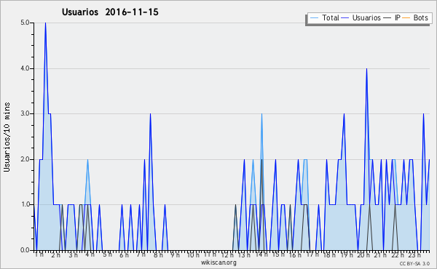This screenshot has height=269, width=437.
Task: Click the chart title 'Usuarios 2016-11-15'
Action: click(x=110, y=12)
